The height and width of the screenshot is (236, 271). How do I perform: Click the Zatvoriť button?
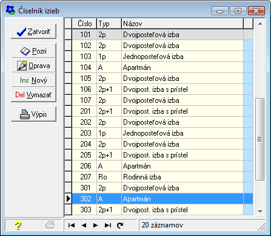coord(33,32)
